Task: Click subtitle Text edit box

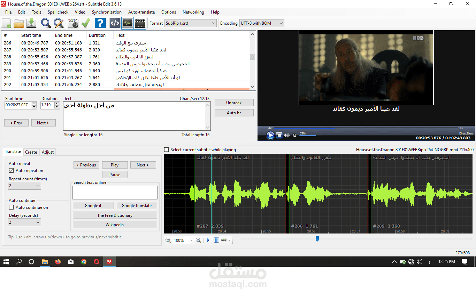Action: [137, 116]
